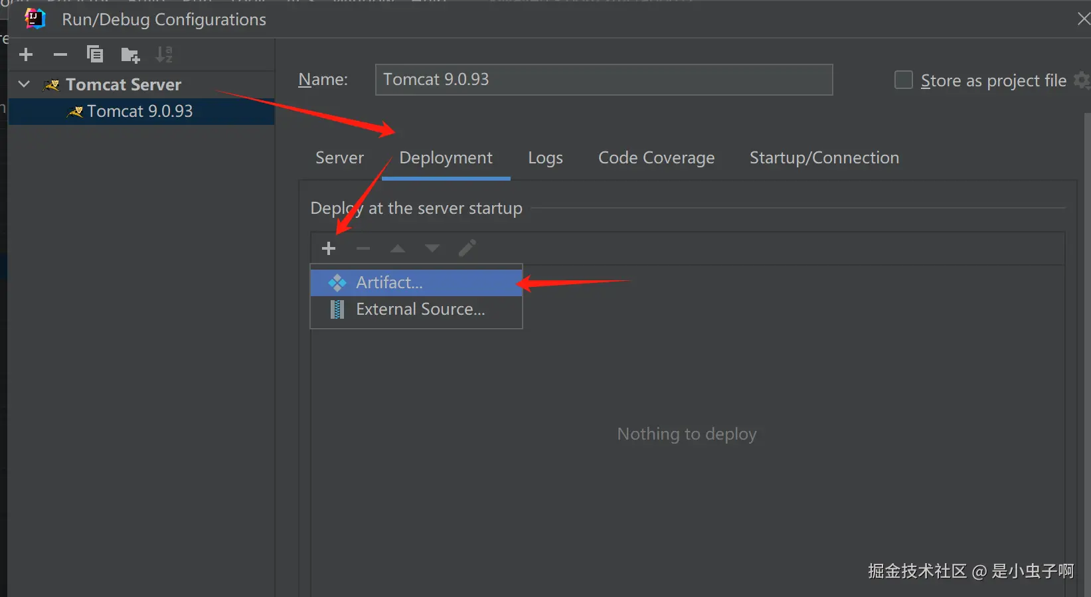Open the Startup/Connection tab

tap(824, 158)
